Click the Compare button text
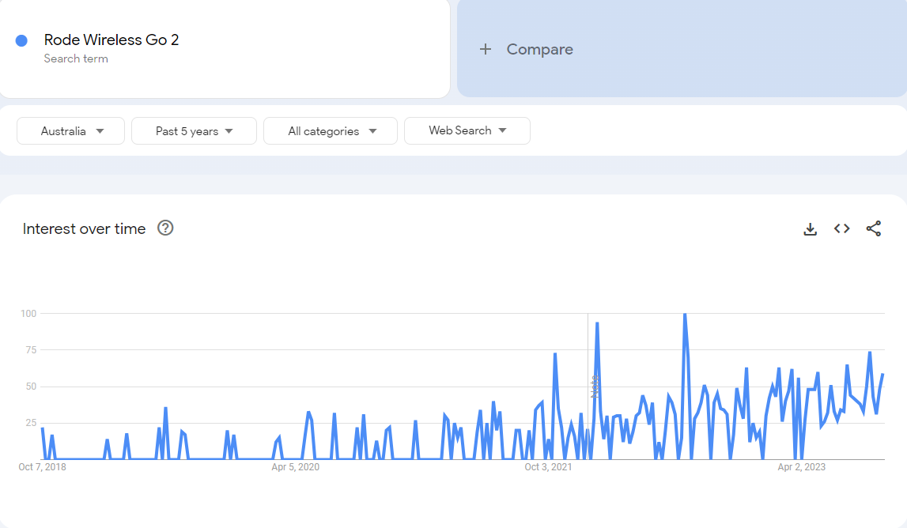The height and width of the screenshot is (528, 907). (539, 49)
